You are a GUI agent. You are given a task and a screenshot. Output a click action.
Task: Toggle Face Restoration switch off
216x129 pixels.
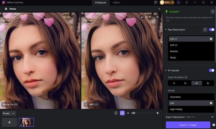click(x=212, y=30)
